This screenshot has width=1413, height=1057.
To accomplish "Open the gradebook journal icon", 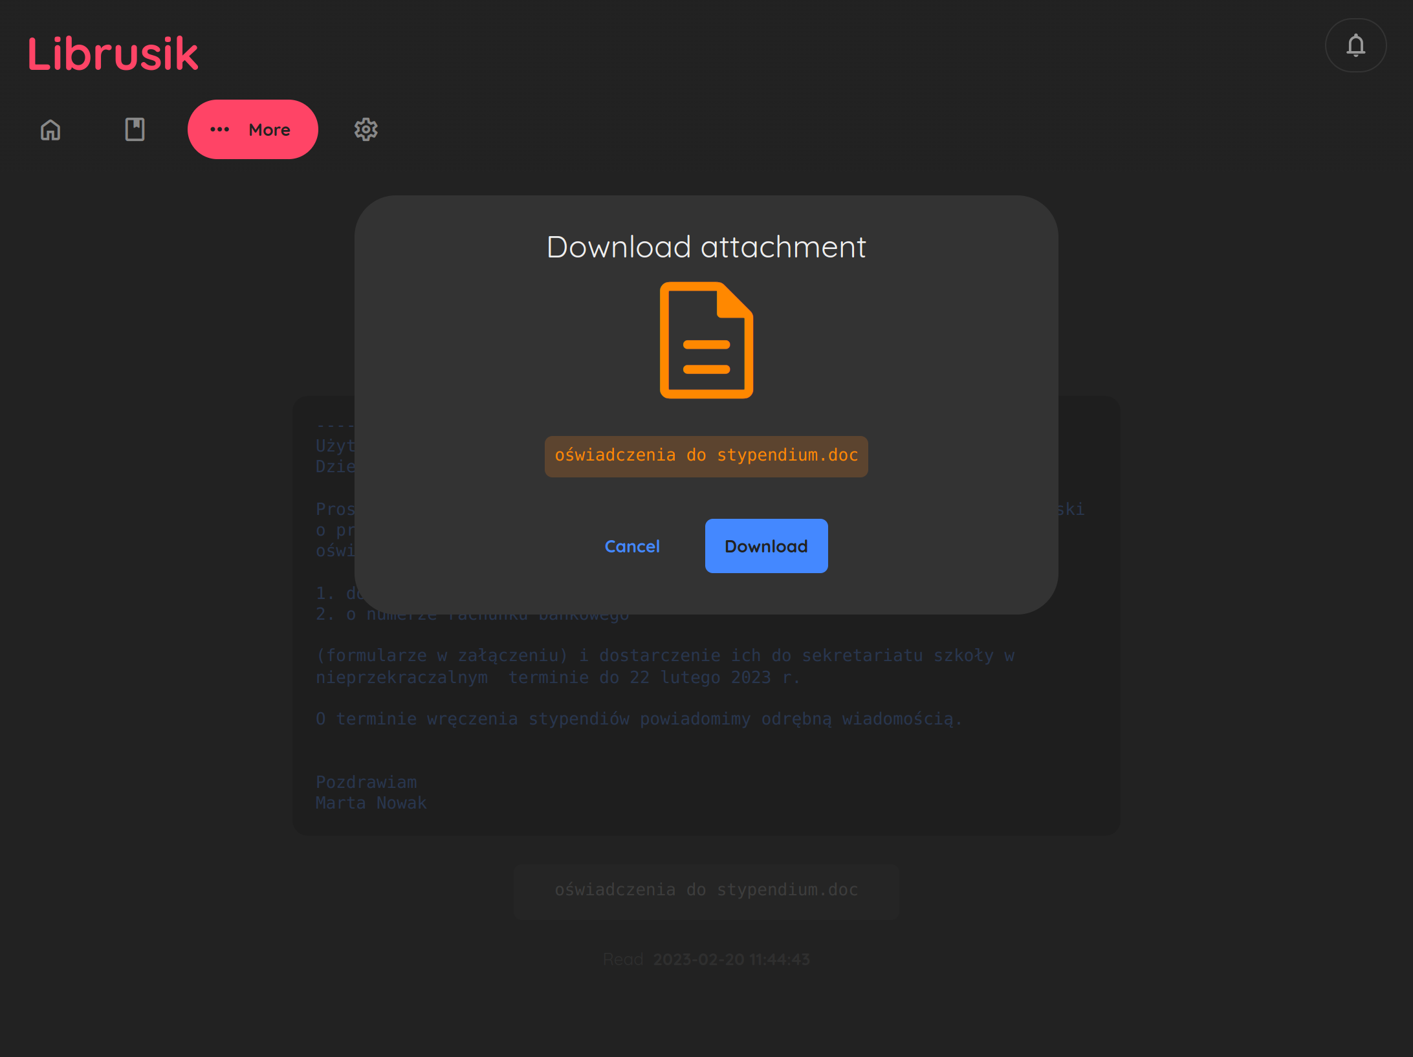I will click(135, 129).
